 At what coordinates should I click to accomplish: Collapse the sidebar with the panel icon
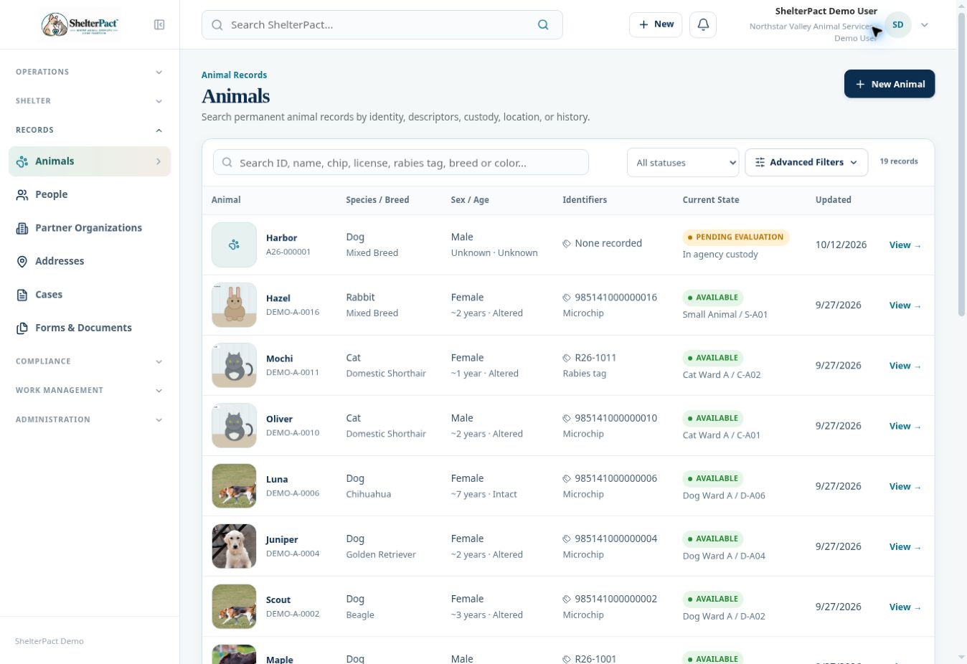pos(159,24)
